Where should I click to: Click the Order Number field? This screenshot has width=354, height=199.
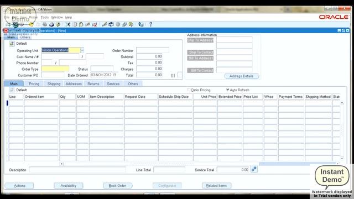pos(153,50)
